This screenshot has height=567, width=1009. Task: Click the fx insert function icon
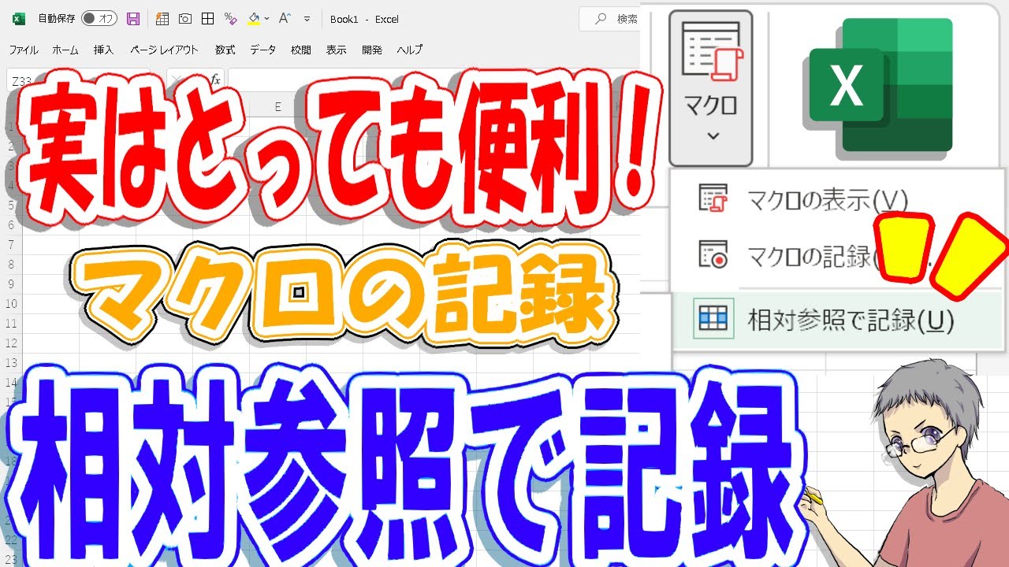click(215, 80)
